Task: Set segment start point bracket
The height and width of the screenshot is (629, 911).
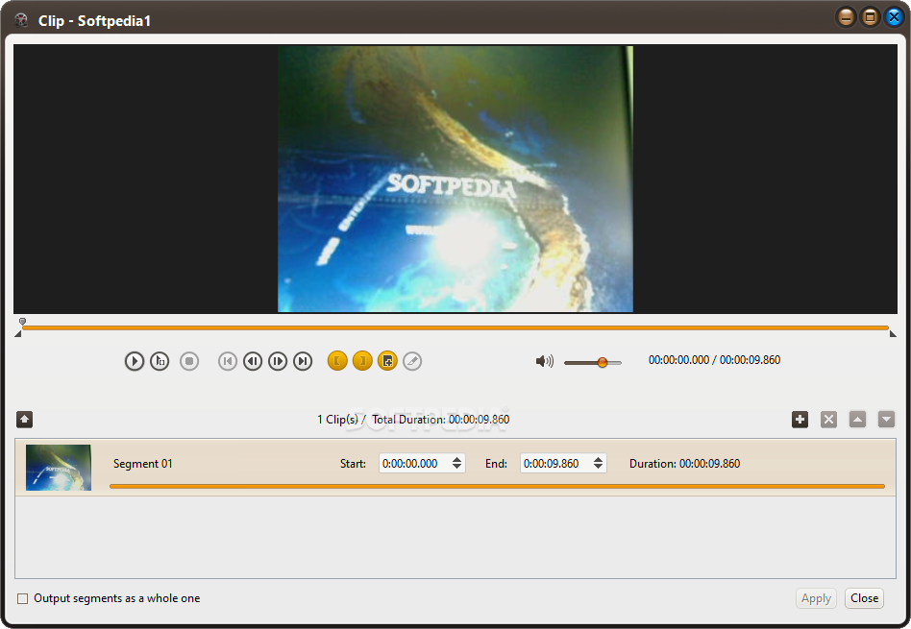Action: 337,361
